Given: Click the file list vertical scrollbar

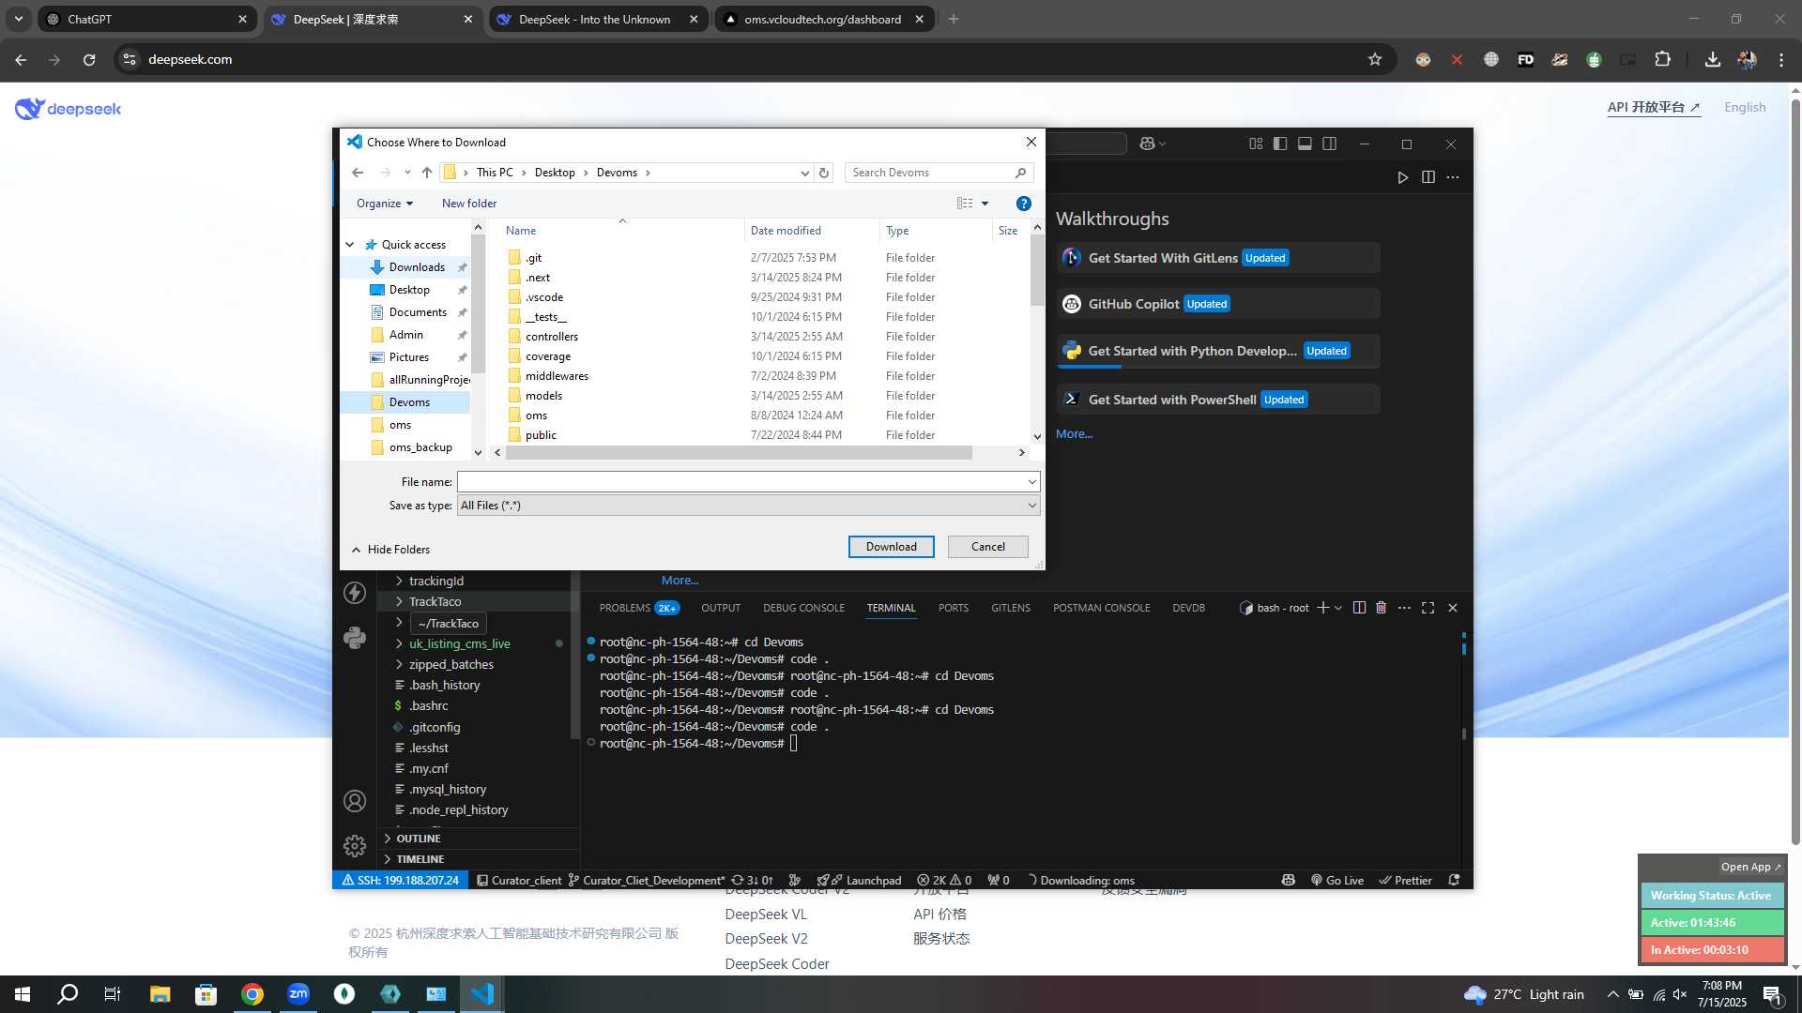Looking at the screenshot, I should 1037,270.
